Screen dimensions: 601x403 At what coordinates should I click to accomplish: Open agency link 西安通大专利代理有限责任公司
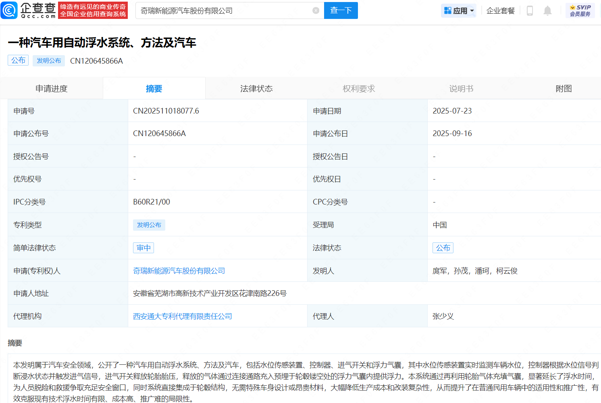pyautogui.click(x=183, y=316)
